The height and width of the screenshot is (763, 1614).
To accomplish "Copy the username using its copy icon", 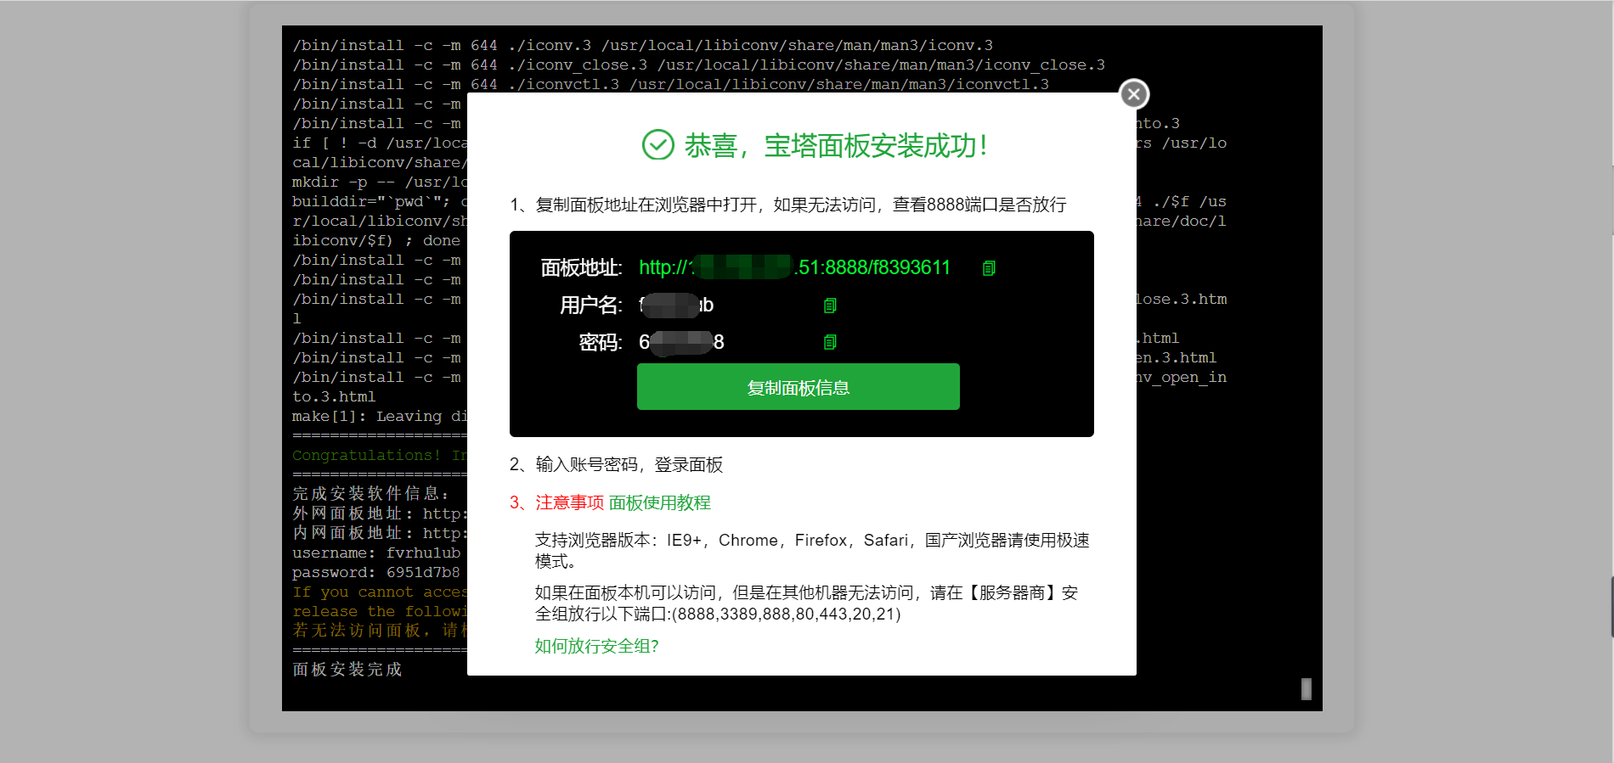I will (830, 306).
